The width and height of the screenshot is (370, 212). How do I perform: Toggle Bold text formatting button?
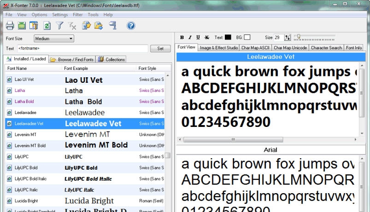click(182, 37)
